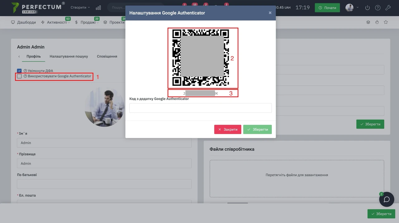Image resolution: width=399 pixels, height=223 pixels.
Task: Click the Прізвище input field
Action: [104, 163]
